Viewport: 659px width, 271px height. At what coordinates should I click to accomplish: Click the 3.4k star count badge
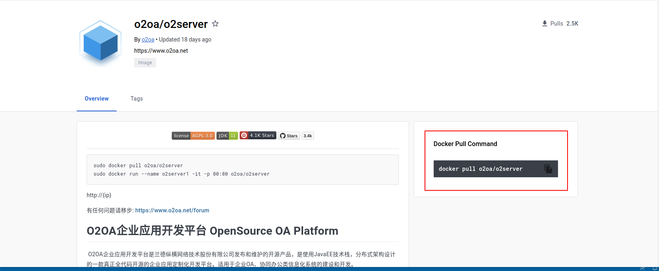(x=308, y=136)
